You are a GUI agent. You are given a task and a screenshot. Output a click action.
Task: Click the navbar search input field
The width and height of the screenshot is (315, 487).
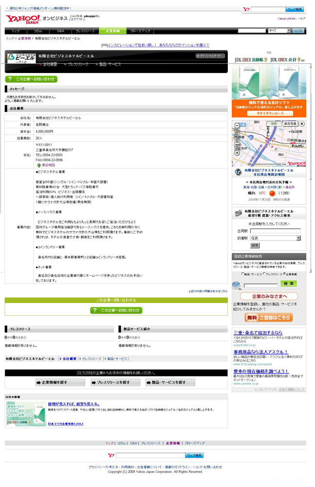pyautogui.click(x=252, y=30)
